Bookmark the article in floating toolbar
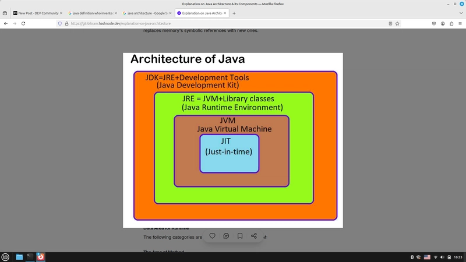Screen dimensions: 466x262 coord(240,236)
